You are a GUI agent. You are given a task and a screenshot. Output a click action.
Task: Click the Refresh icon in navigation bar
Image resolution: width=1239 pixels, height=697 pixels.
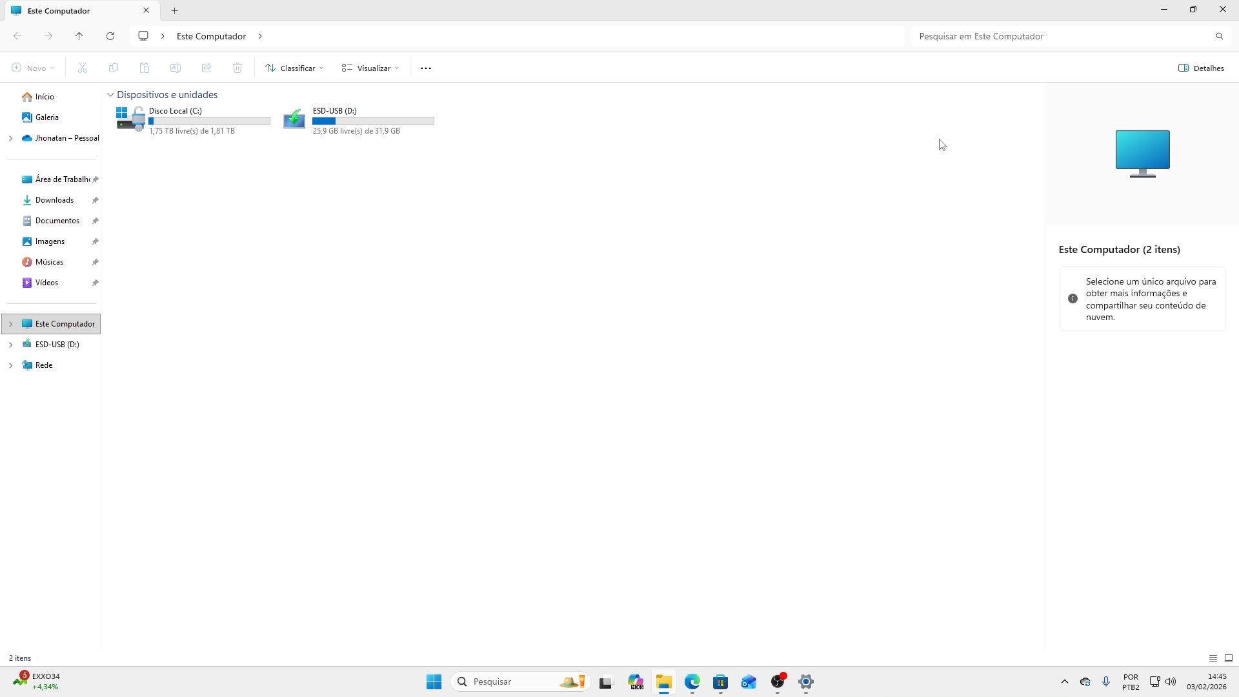tap(110, 36)
